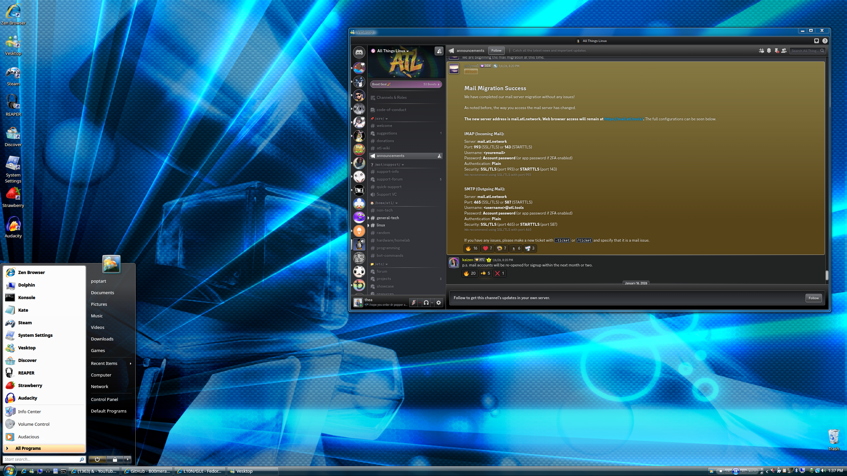Open All Programs in start menu

[x=44, y=448]
